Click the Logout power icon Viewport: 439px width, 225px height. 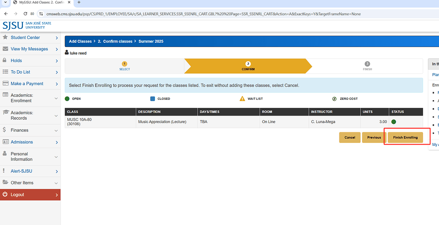coord(5,195)
